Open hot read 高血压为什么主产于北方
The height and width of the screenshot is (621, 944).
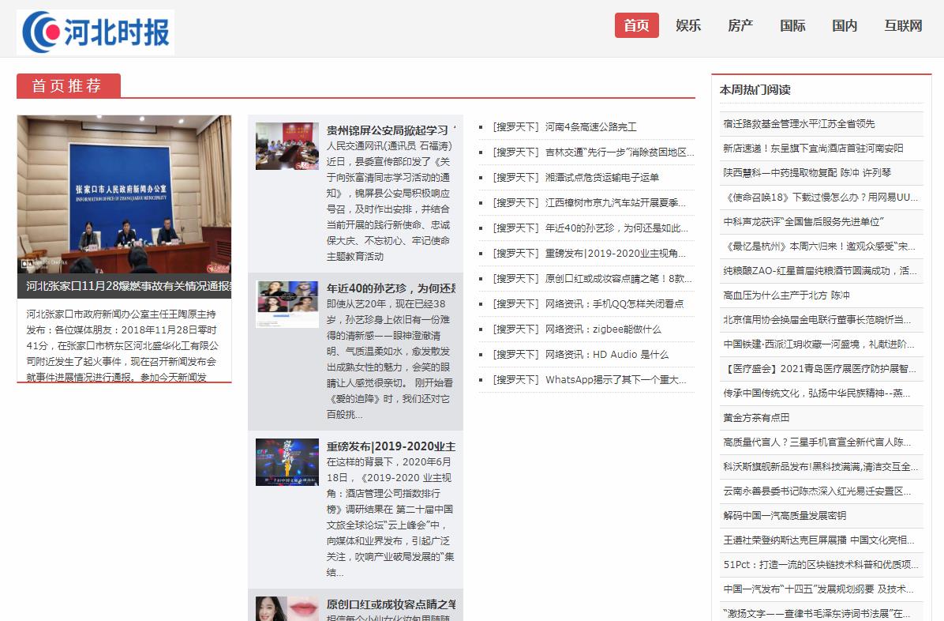[786, 295]
